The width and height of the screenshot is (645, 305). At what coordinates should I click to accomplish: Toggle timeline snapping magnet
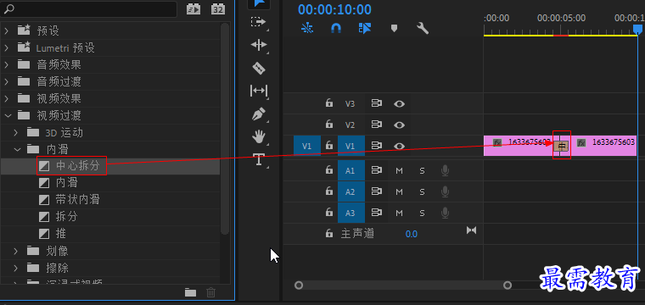tap(336, 28)
